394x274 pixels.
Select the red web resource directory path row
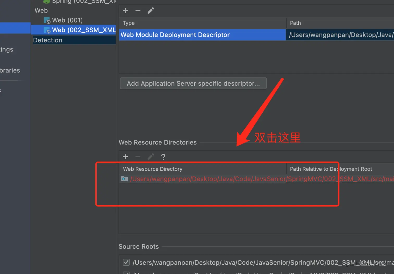pos(256,179)
